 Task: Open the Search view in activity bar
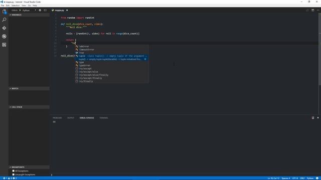coord(4,19)
